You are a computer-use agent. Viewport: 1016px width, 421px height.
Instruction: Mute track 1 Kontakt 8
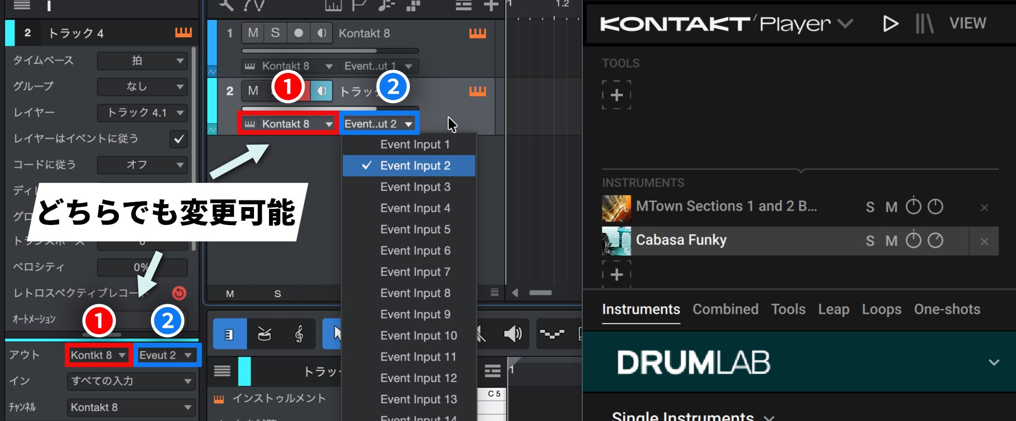(x=253, y=33)
